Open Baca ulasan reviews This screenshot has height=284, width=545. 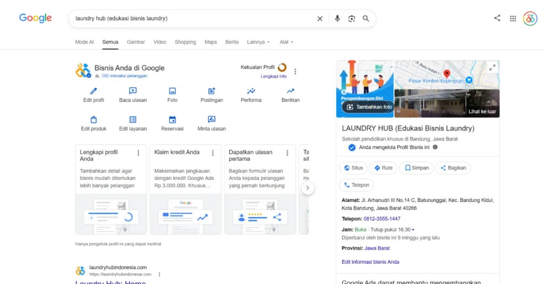[133, 95]
